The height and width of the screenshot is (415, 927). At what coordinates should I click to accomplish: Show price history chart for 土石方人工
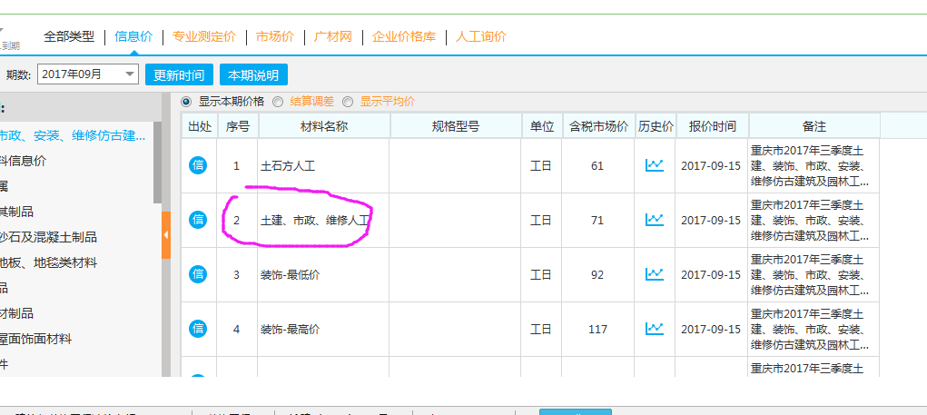coord(655,165)
